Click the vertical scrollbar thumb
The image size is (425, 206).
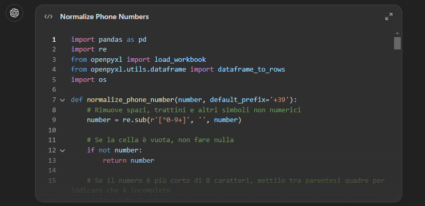click(x=397, y=43)
